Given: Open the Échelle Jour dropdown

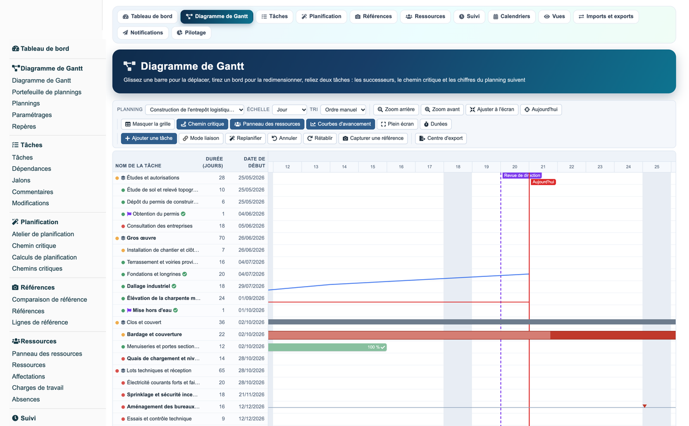Looking at the screenshot, I should tap(289, 110).
